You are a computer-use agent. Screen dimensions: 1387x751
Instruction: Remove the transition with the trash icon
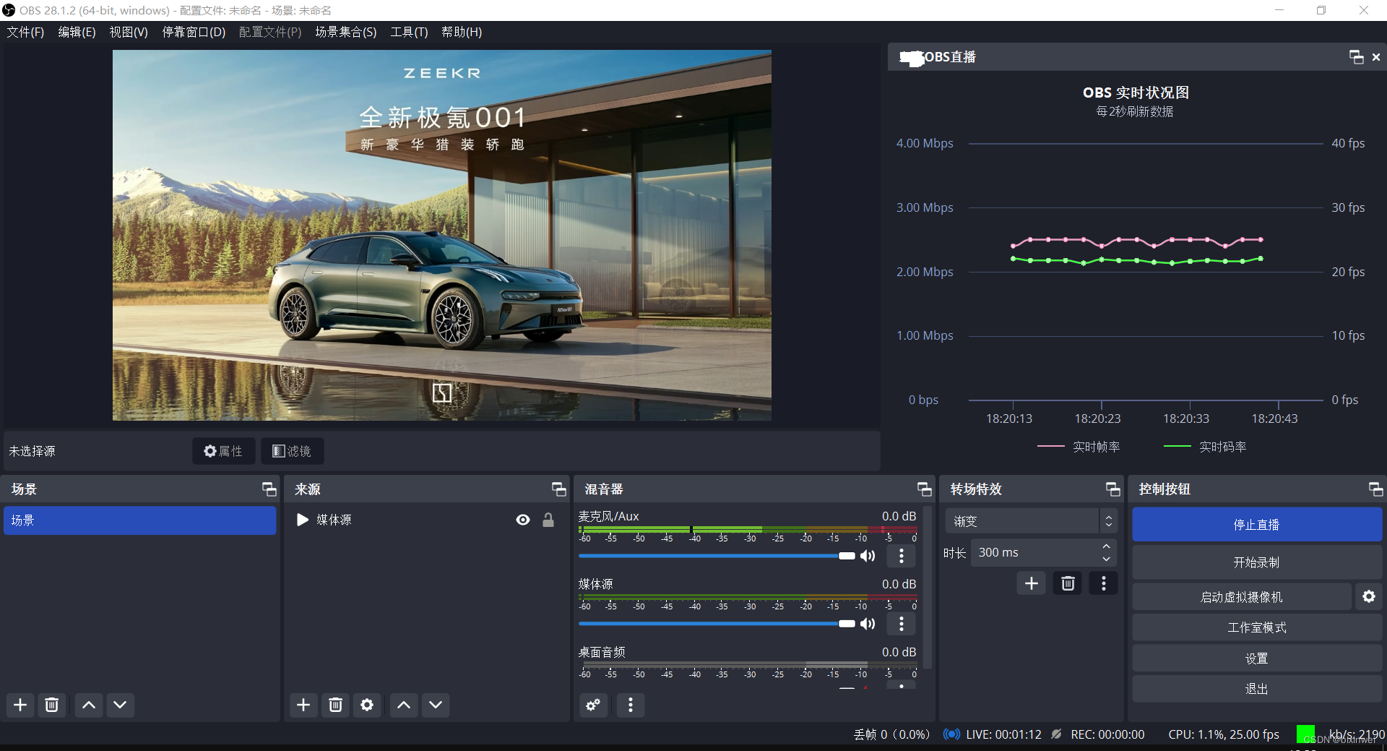coord(1068,583)
